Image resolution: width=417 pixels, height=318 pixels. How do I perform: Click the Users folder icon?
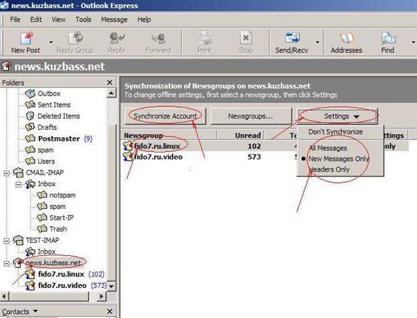30,161
